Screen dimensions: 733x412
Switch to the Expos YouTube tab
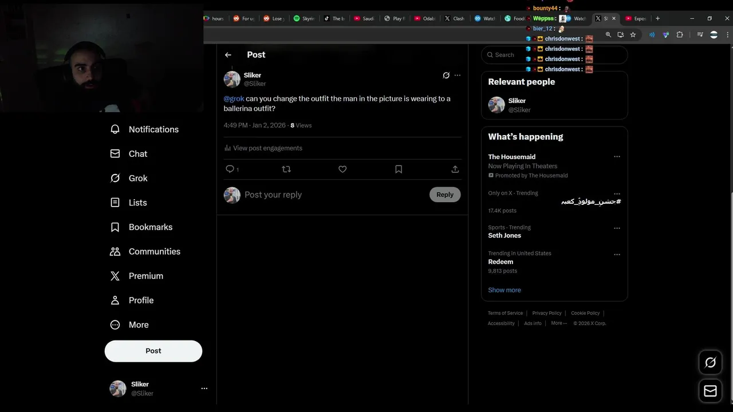click(636, 18)
